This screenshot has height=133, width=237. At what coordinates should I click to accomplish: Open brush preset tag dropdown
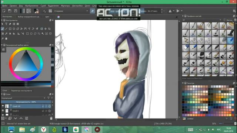coord(202,20)
